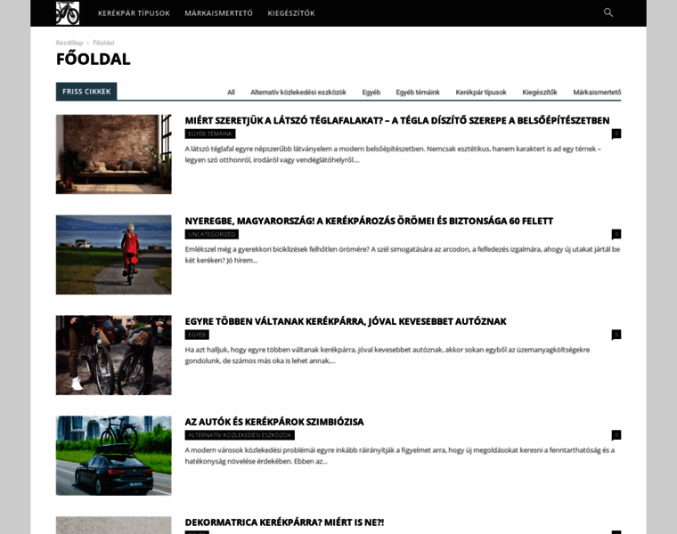Image resolution: width=677 pixels, height=534 pixels.
Task: Click the Egyéb témáink category tag
Action: [210, 133]
